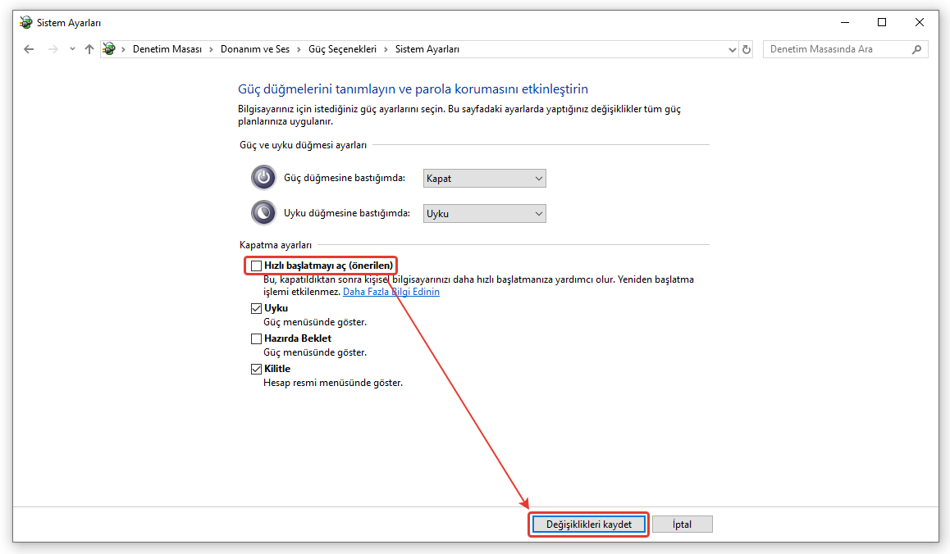This screenshot has height=554, width=950.
Task: Click the sleep button moon icon
Action: point(263,213)
